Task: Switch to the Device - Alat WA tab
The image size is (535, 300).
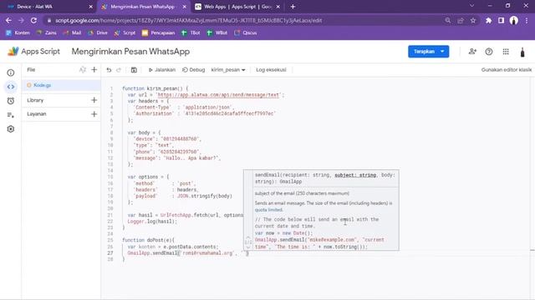Action: tap(48, 7)
